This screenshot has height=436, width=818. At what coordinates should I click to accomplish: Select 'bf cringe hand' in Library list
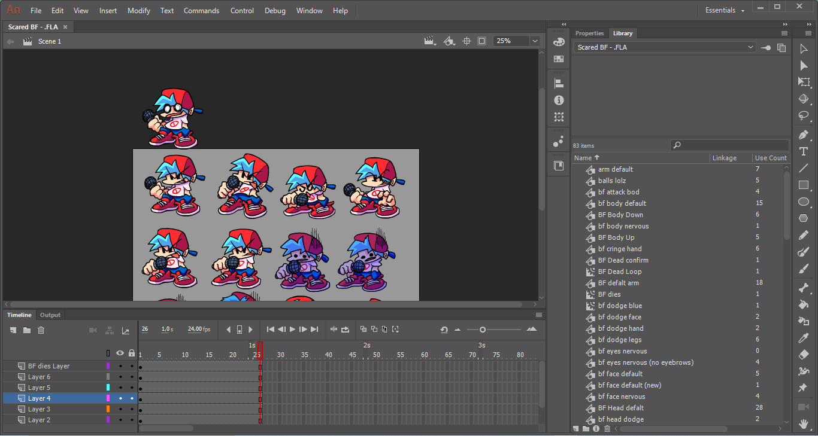pos(619,249)
